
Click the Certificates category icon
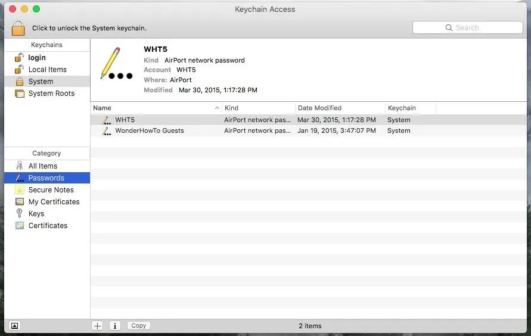(20, 225)
